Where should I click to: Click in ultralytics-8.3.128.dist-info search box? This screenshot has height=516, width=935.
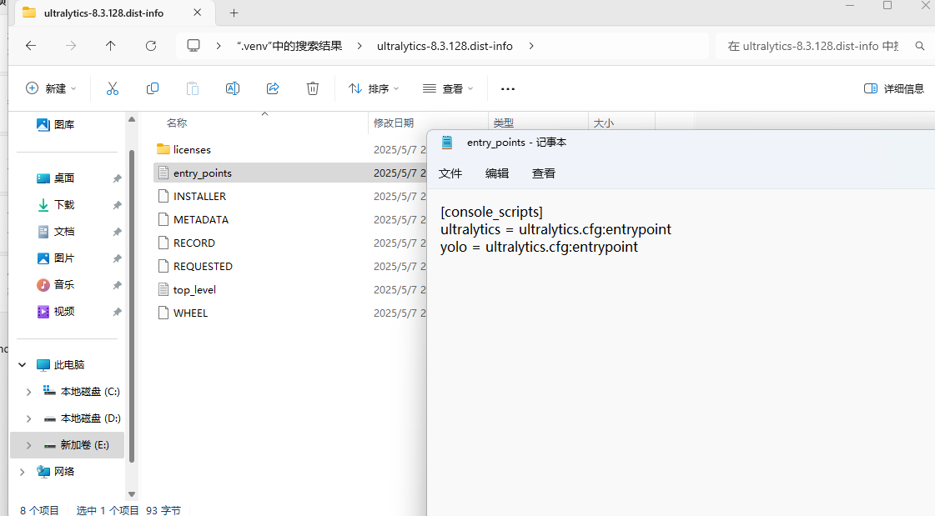pyautogui.click(x=814, y=46)
